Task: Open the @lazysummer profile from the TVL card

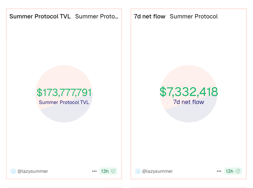Action: coord(33,171)
